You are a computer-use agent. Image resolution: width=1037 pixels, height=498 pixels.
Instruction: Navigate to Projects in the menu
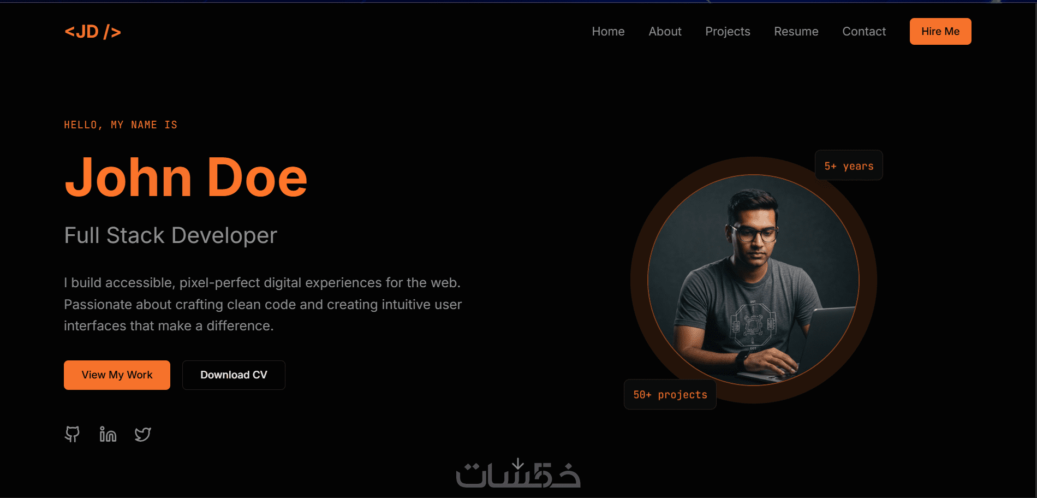(x=728, y=32)
